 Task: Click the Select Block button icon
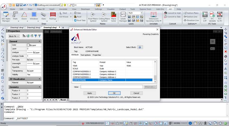tap(140, 47)
